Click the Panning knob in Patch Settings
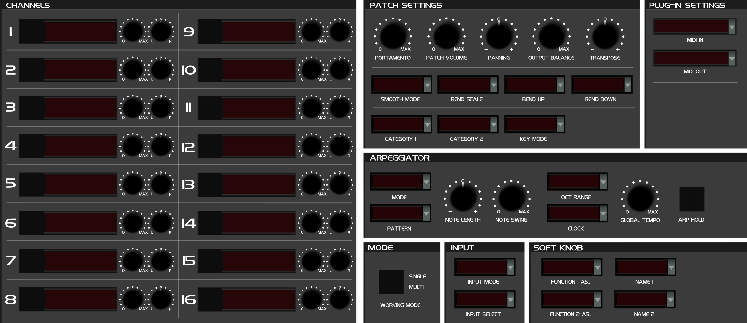 (x=499, y=36)
